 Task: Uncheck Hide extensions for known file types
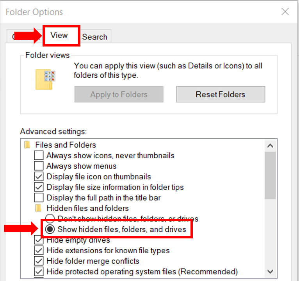(x=39, y=251)
